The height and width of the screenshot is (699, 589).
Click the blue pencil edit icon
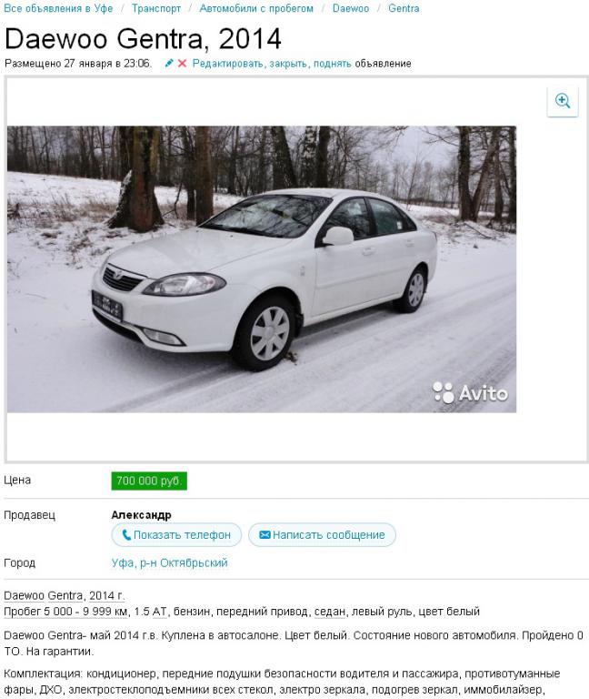pos(169,64)
